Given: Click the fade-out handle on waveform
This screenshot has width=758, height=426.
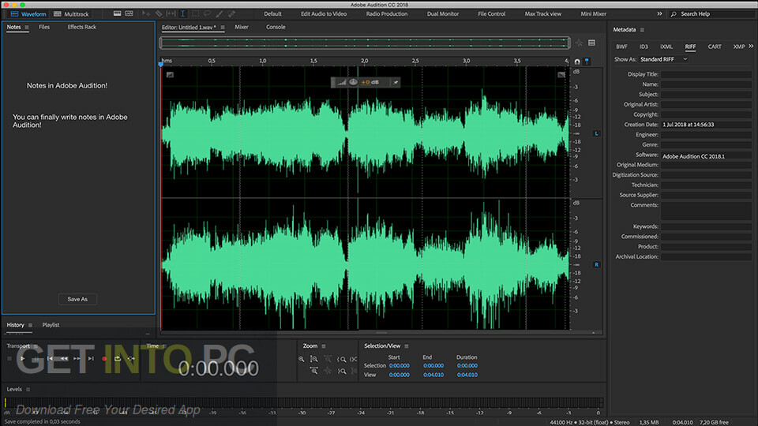Looking at the screenshot, I should (x=561, y=74).
